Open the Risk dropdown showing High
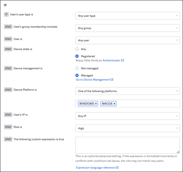The image size is (183, 172). tap(127, 128)
